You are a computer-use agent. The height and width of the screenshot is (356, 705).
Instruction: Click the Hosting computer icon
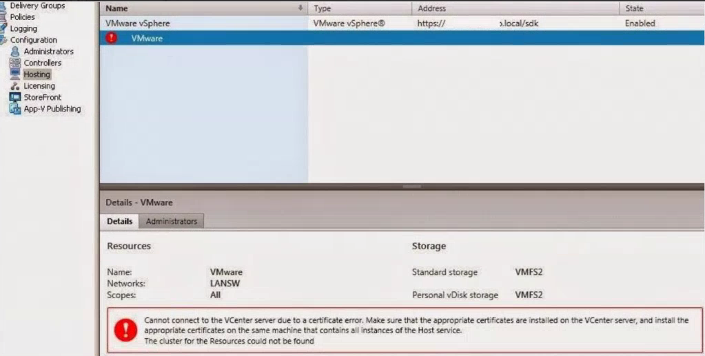(x=14, y=74)
